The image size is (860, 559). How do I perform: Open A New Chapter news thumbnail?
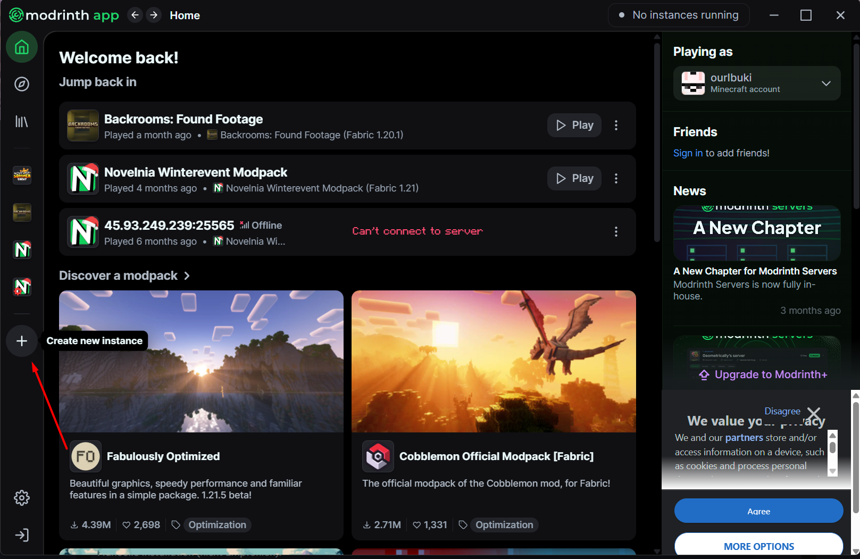(x=757, y=233)
